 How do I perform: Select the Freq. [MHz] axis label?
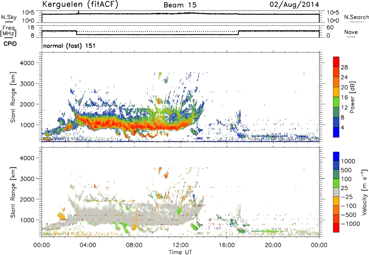click(9, 31)
